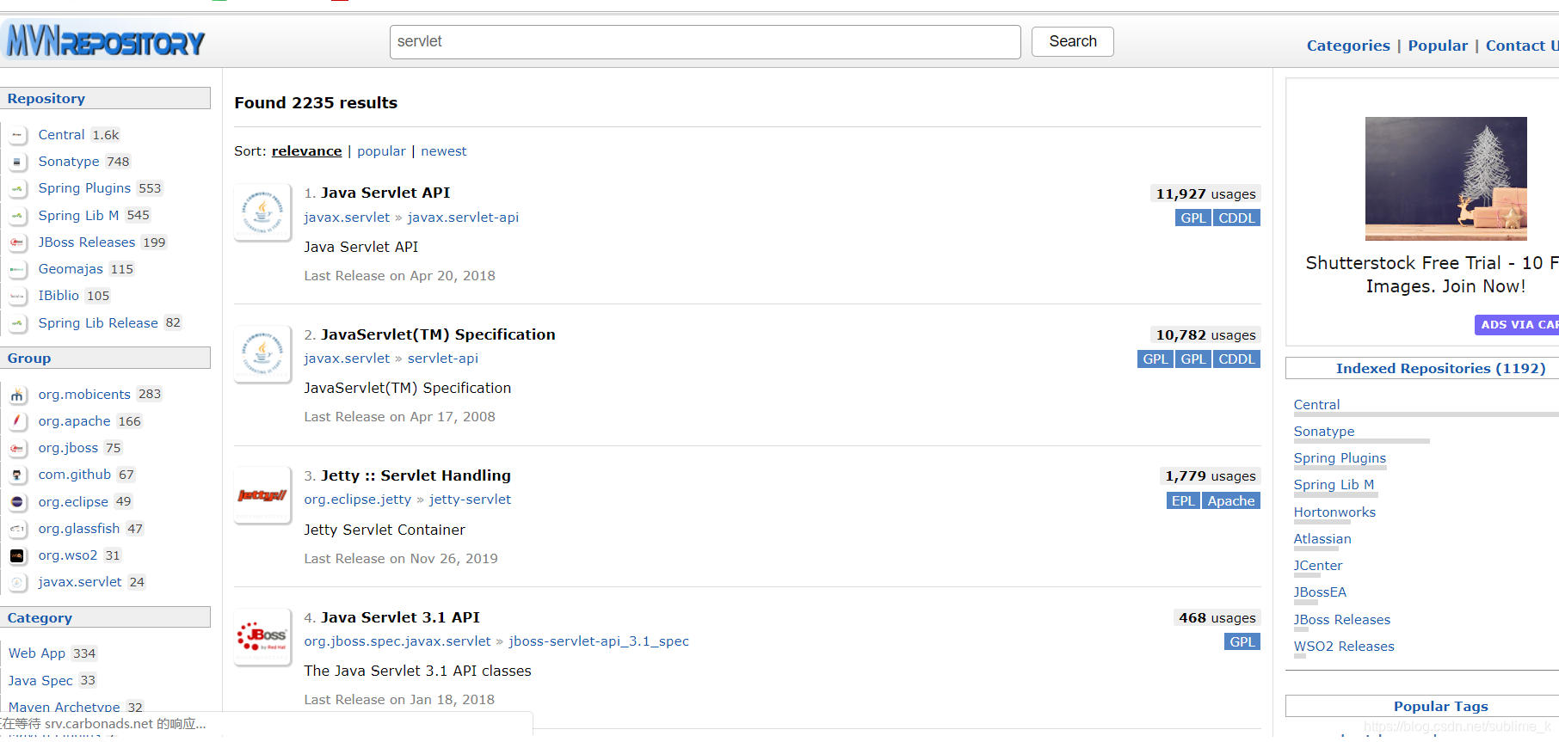Open JavaServlet(TM) Specification result title
The image size is (1559, 742).
click(438, 334)
